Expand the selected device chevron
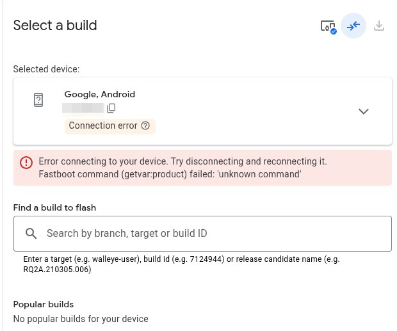 pyautogui.click(x=363, y=111)
